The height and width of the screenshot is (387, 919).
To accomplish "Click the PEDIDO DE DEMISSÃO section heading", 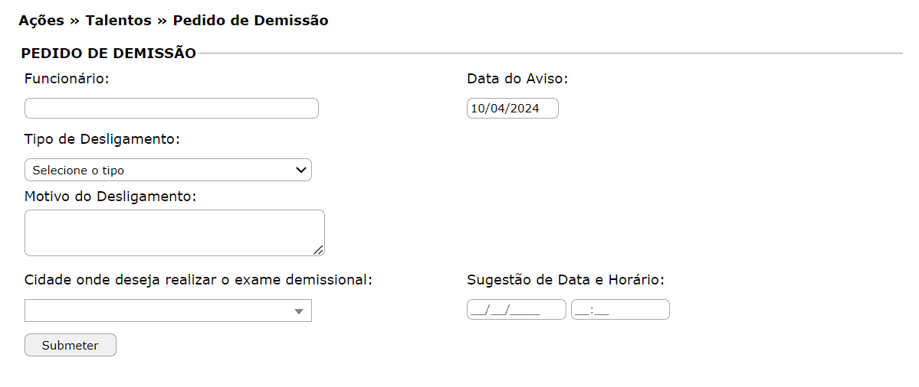I will click(108, 53).
